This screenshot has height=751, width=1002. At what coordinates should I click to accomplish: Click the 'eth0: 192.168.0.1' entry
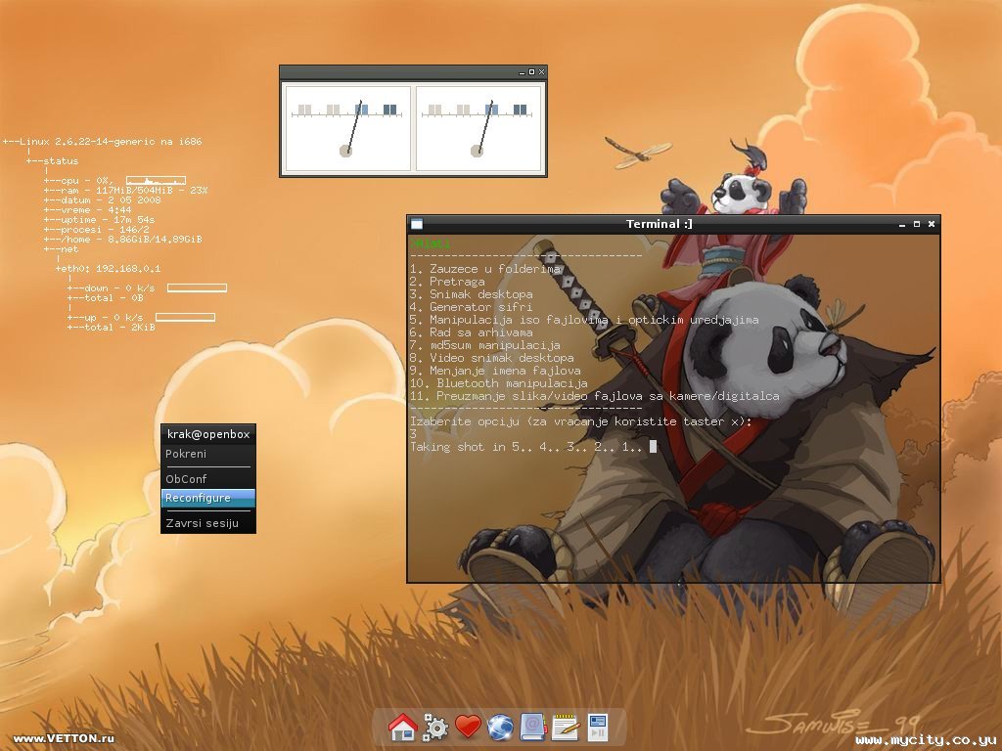coord(108,269)
